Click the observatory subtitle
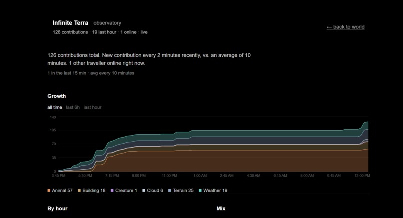 (107, 23)
